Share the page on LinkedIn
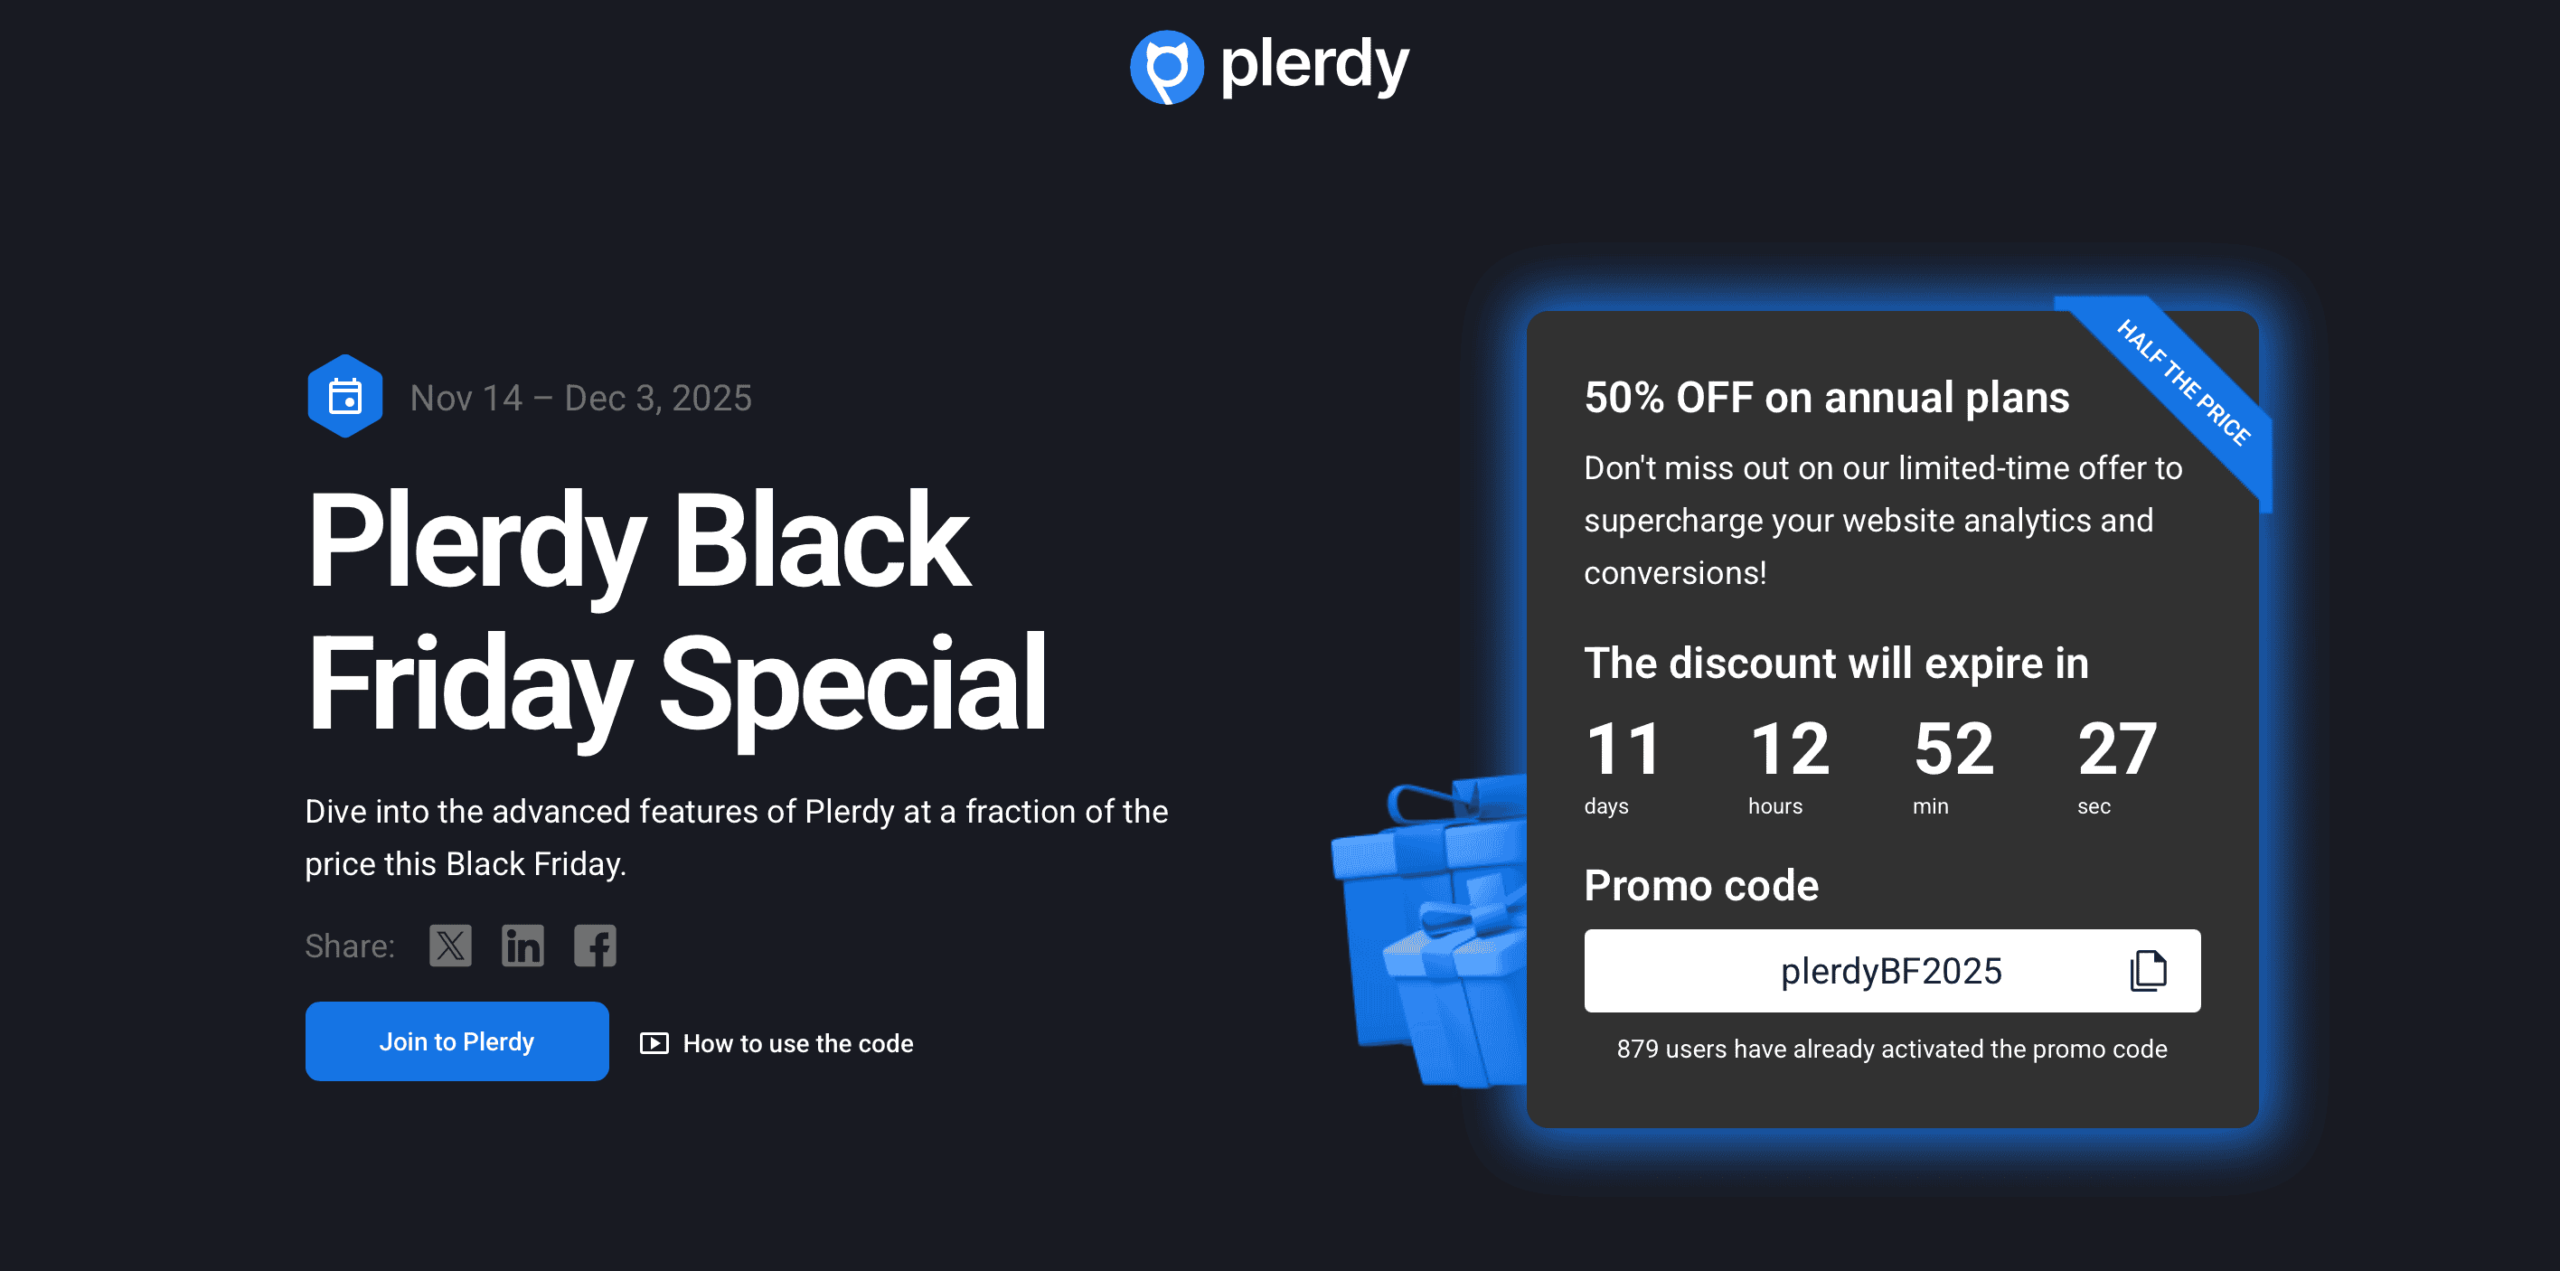The height and width of the screenshot is (1271, 2560). tap(522, 945)
